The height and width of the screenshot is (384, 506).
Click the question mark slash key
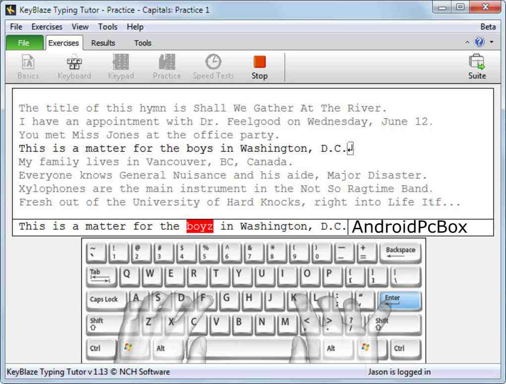click(x=356, y=324)
